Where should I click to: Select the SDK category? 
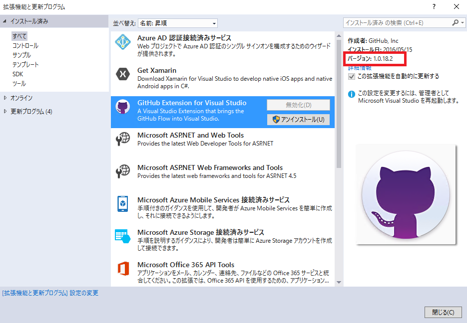pyautogui.click(x=17, y=74)
